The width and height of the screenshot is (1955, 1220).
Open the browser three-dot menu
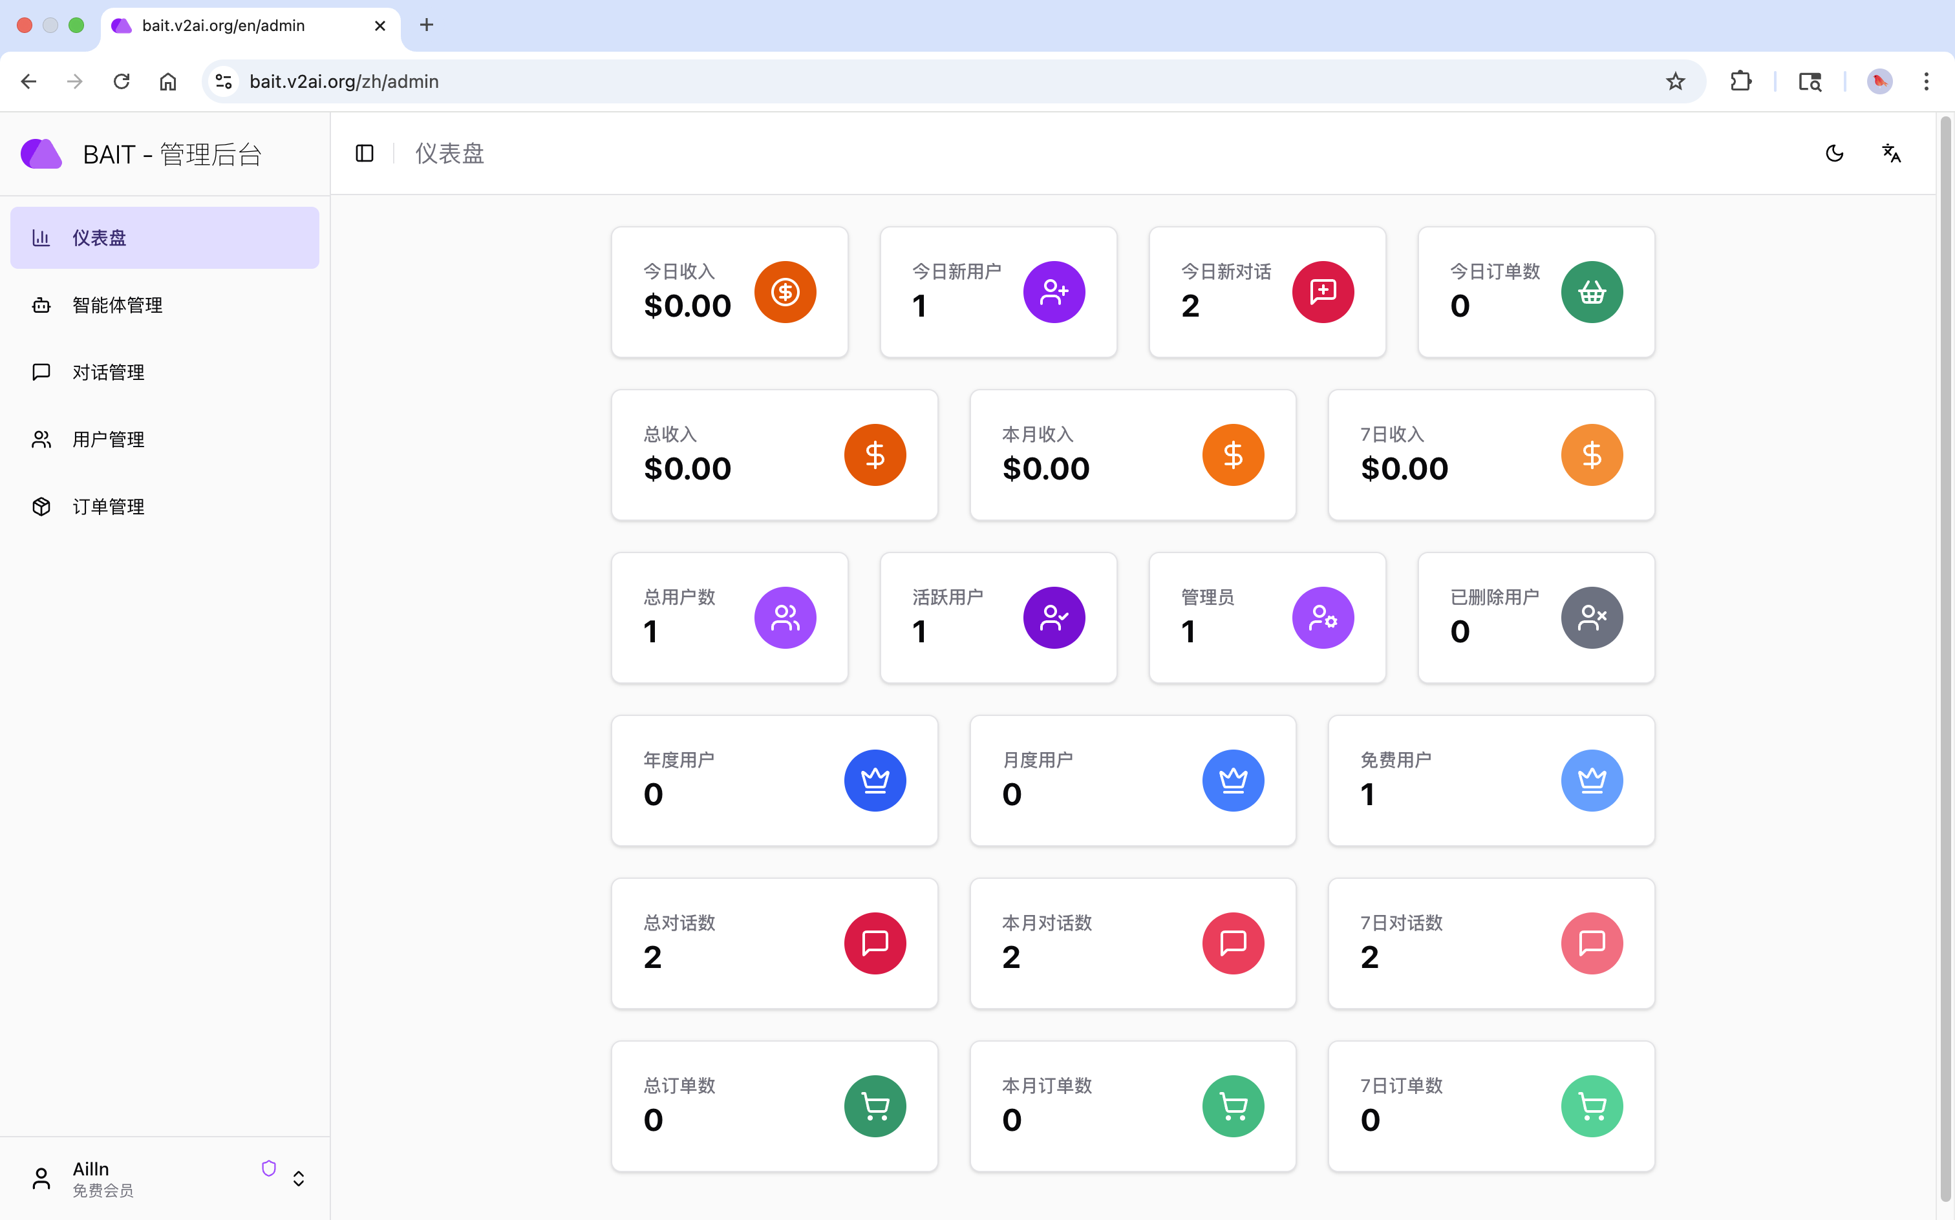[1926, 81]
